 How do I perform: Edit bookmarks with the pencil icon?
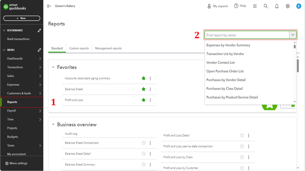click(x=39, y=30)
